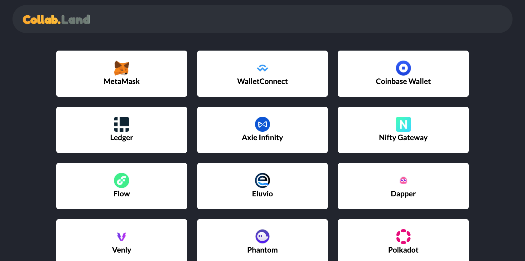Select the Coinbase Wallet card

(x=403, y=74)
